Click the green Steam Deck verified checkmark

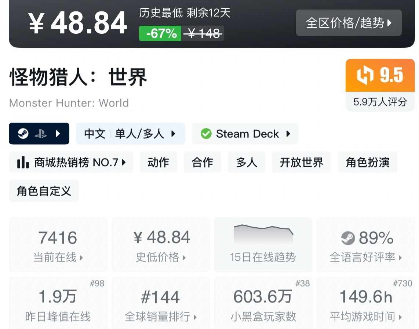tap(206, 134)
